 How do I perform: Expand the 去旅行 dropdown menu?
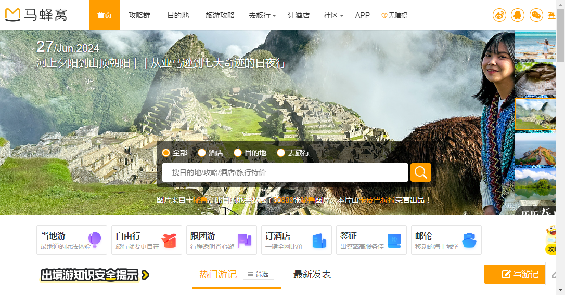pos(262,15)
